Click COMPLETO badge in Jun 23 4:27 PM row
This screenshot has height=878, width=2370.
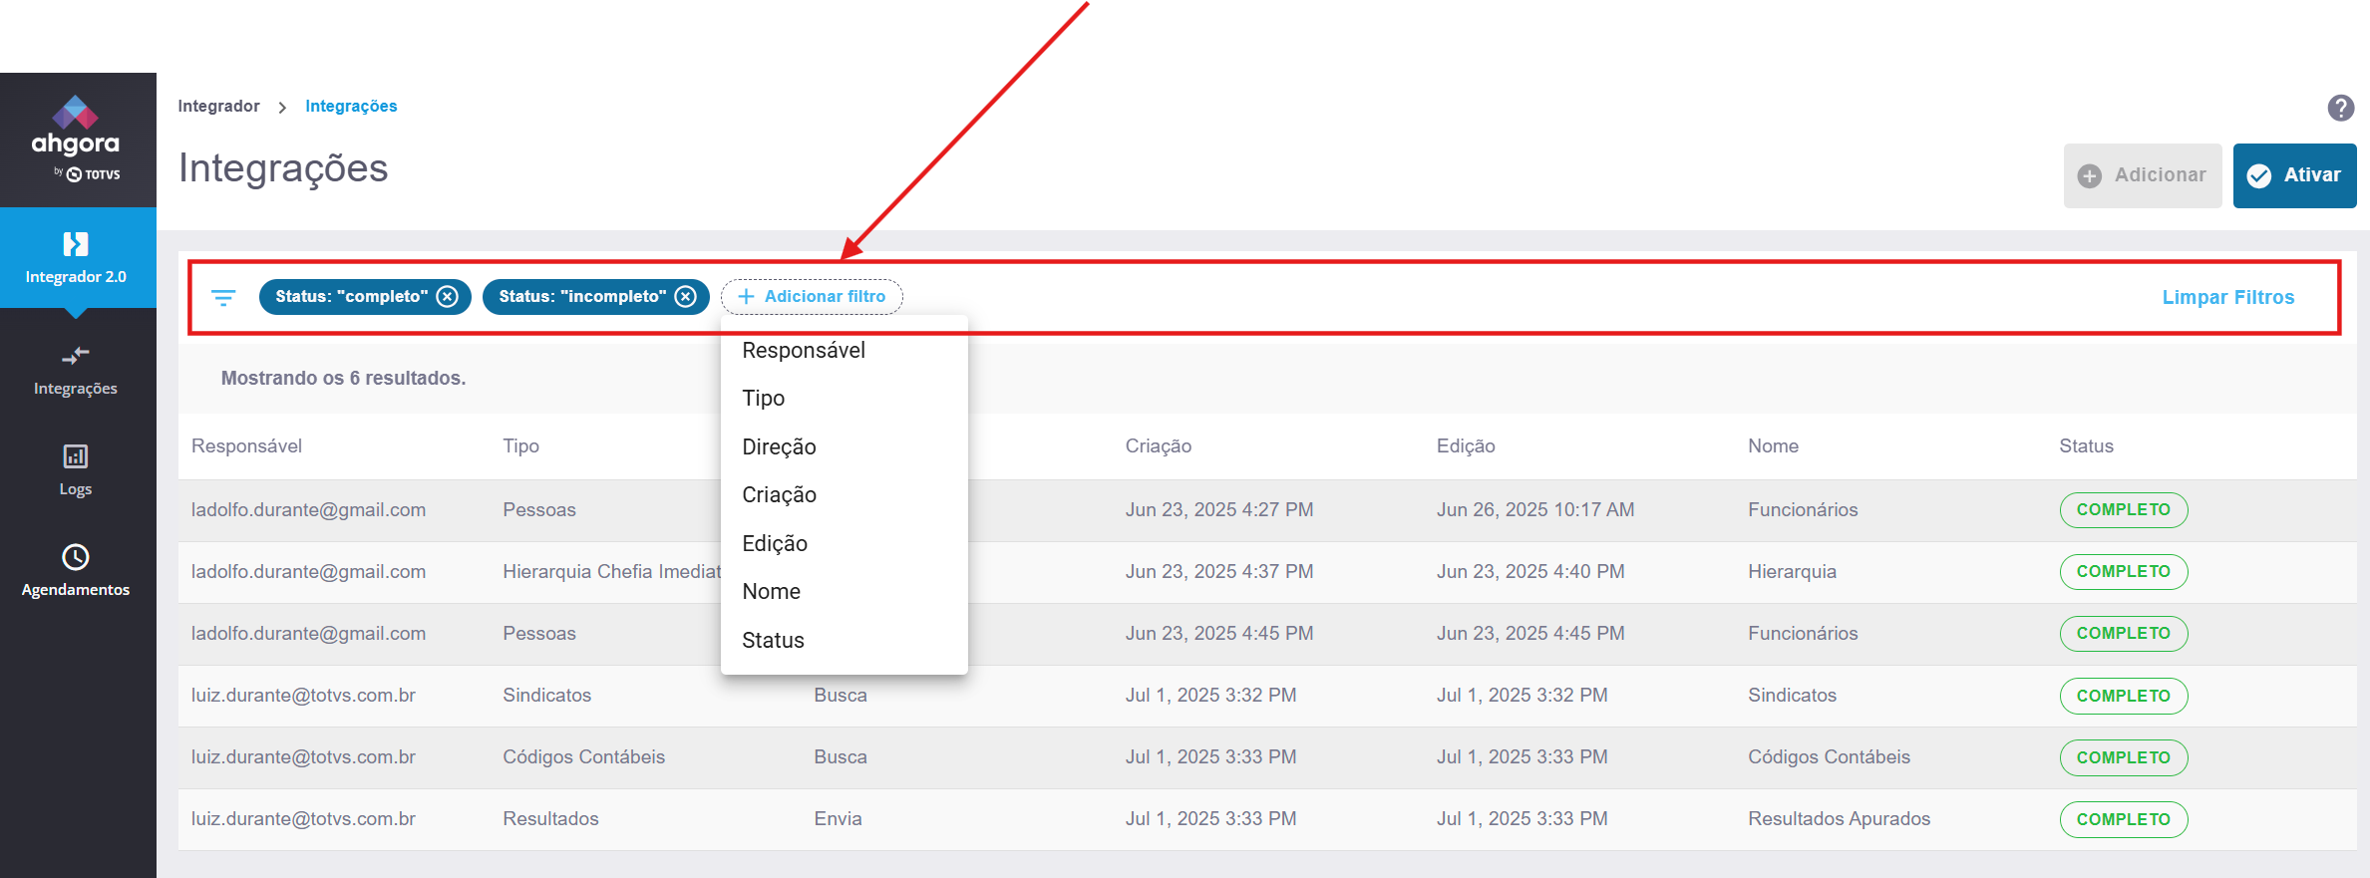pyautogui.click(x=2124, y=510)
